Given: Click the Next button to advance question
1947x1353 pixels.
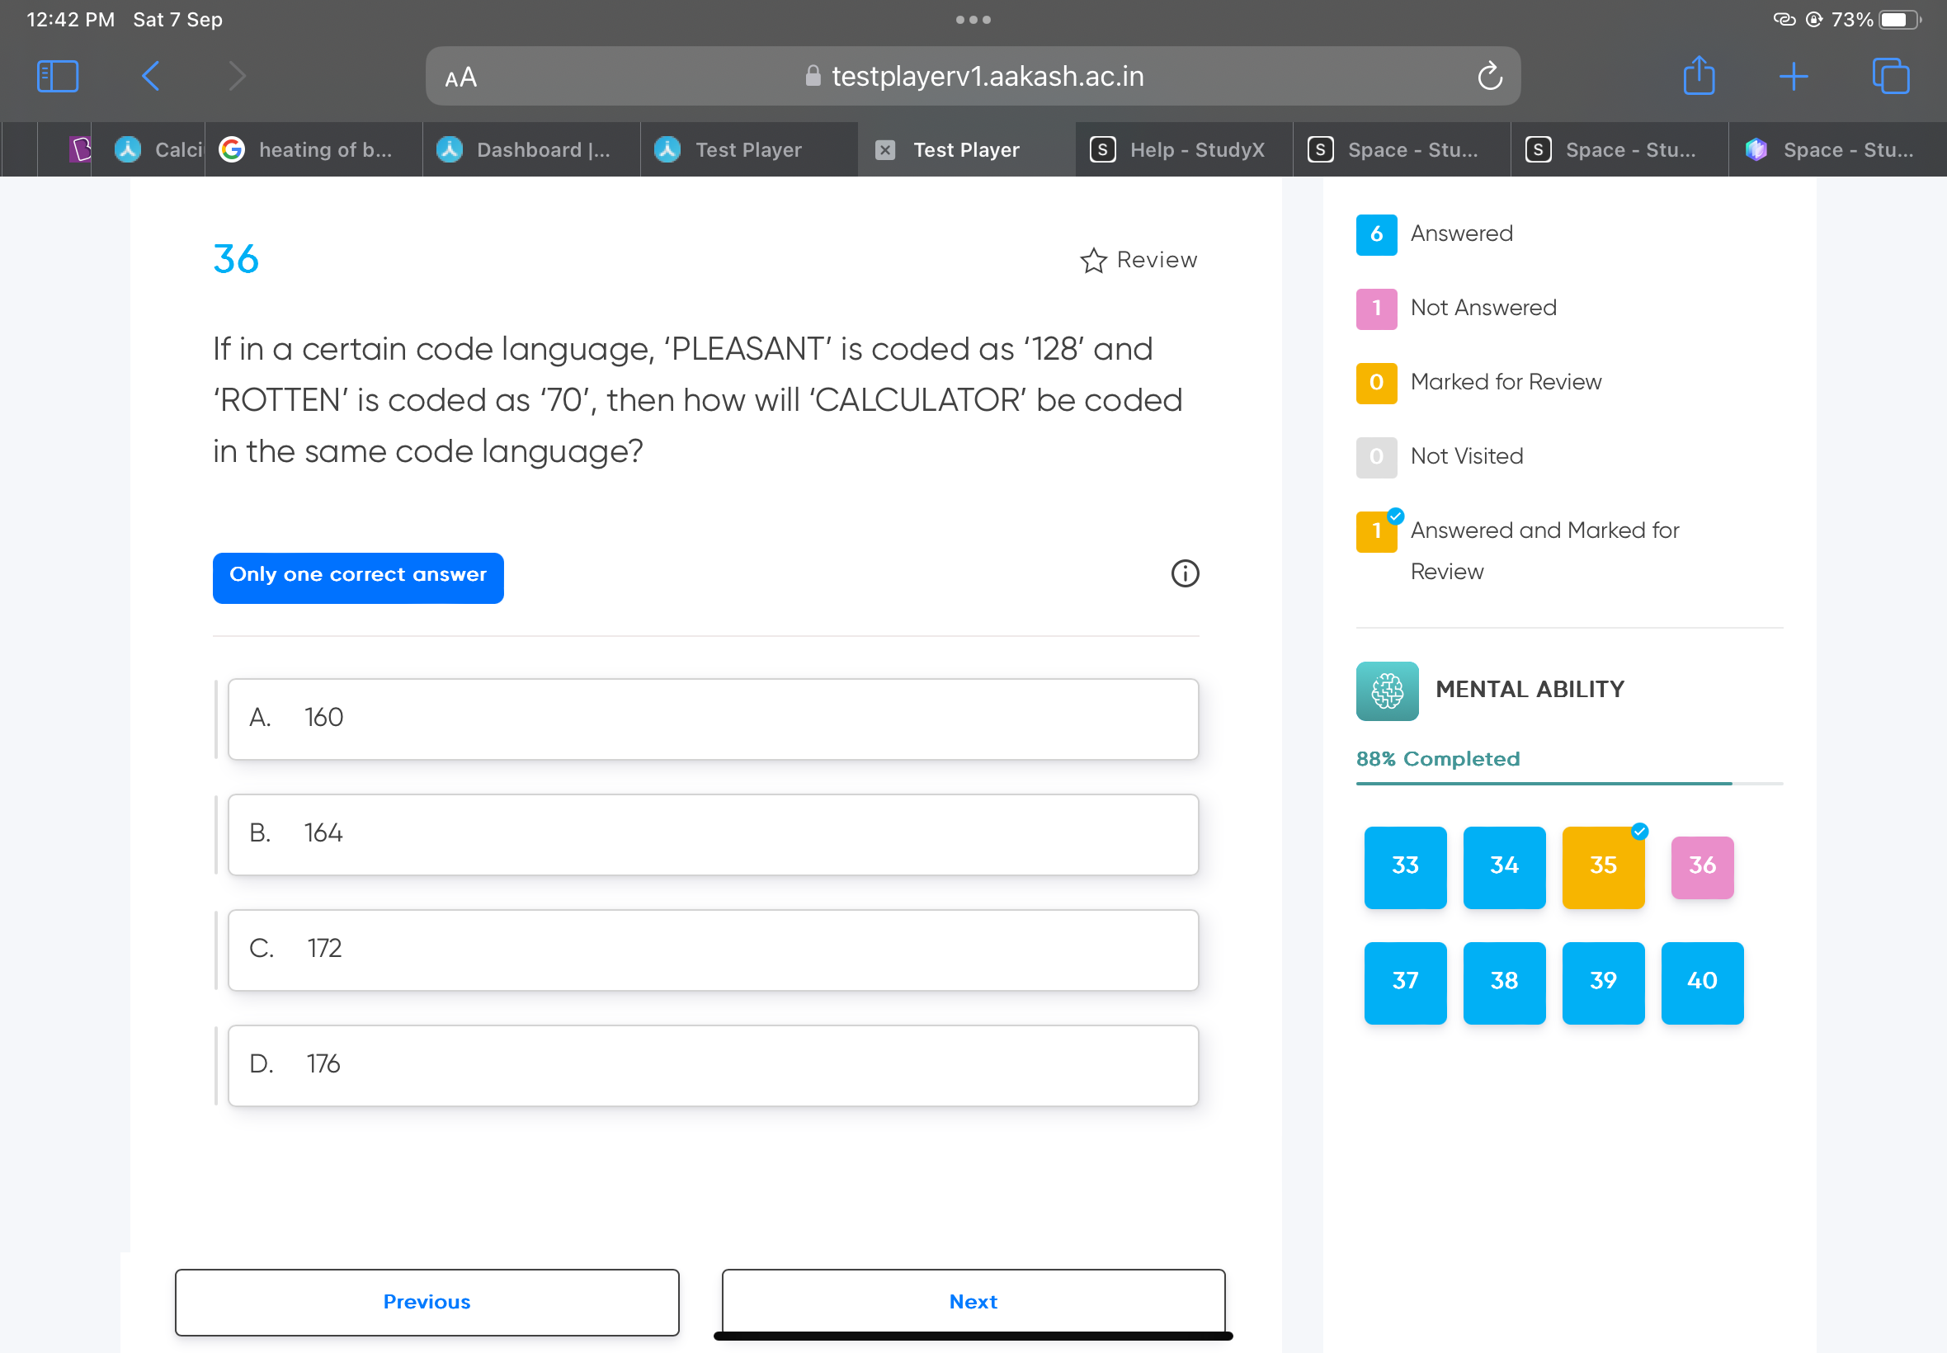Looking at the screenshot, I should click(x=972, y=1301).
